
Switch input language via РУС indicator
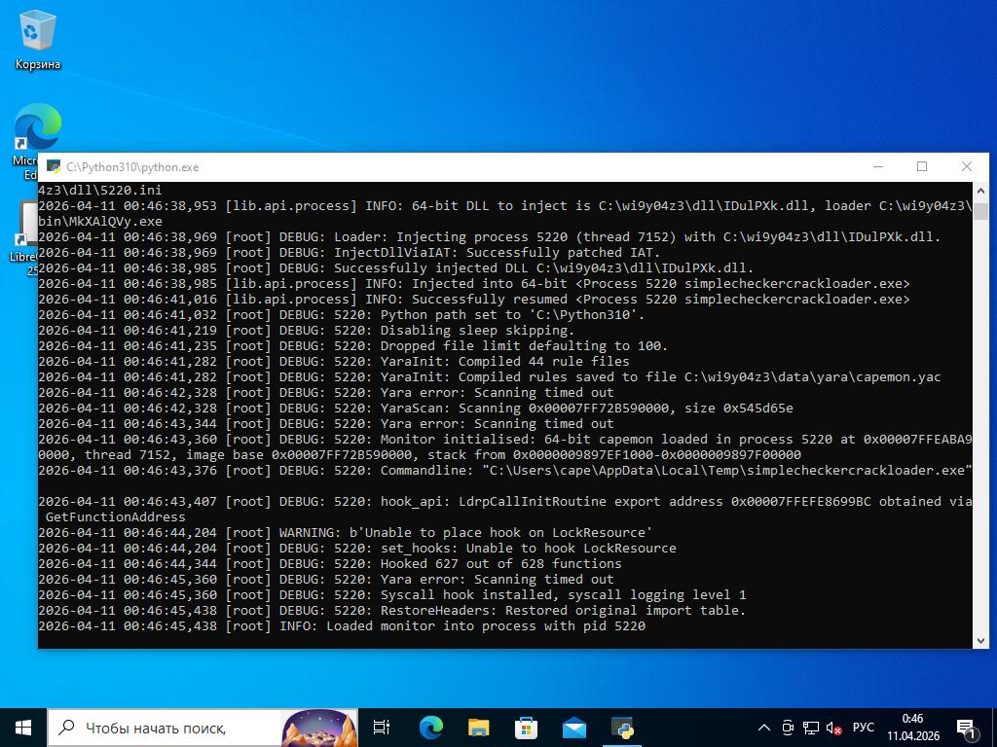click(864, 728)
